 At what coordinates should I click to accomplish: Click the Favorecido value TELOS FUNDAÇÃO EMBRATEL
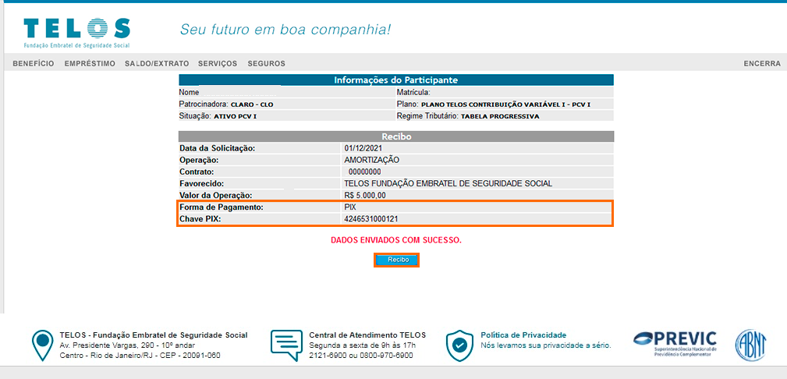(x=448, y=184)
